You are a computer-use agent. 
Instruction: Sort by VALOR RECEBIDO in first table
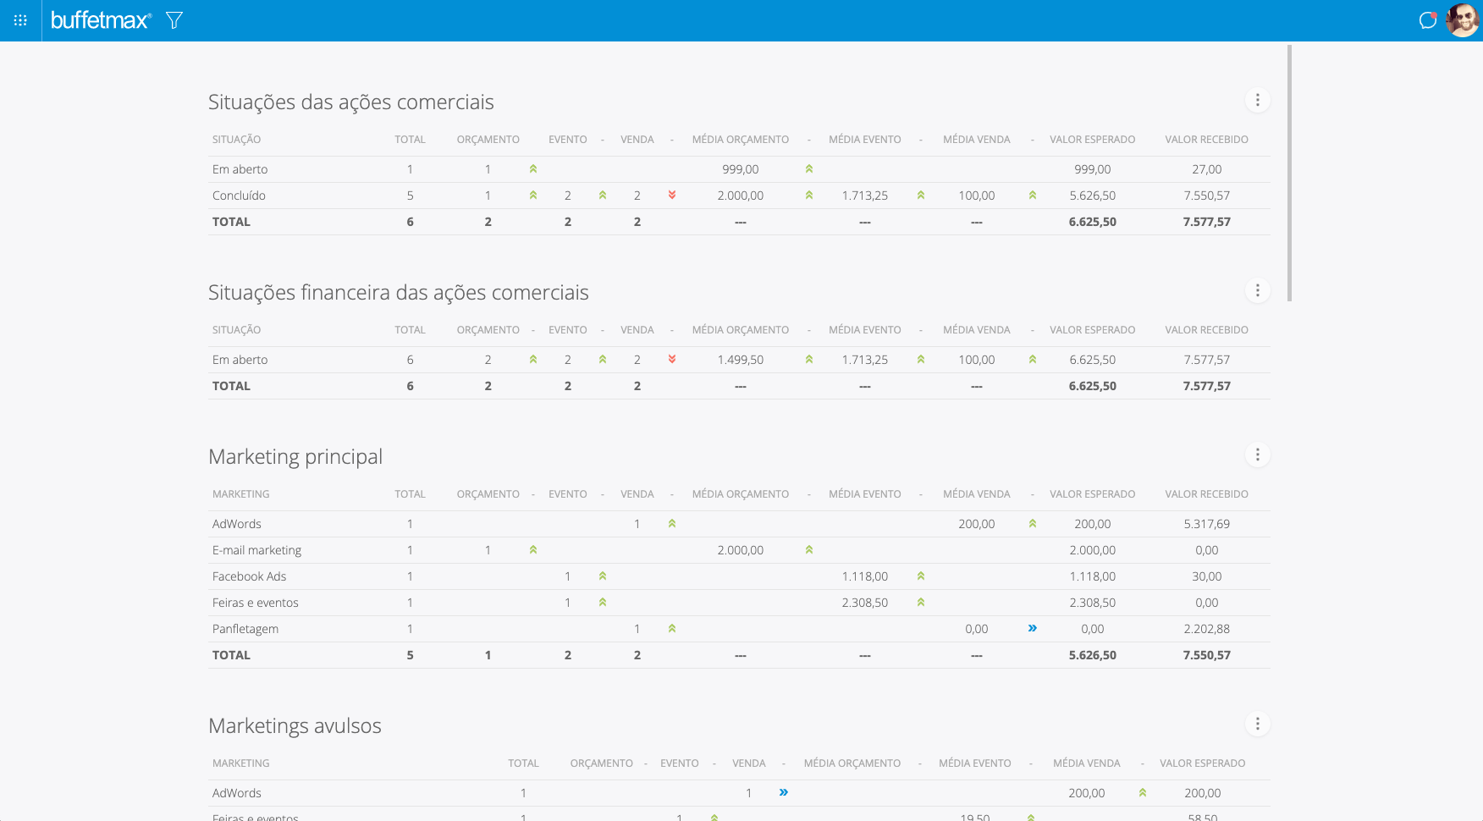coord(1206,140)
